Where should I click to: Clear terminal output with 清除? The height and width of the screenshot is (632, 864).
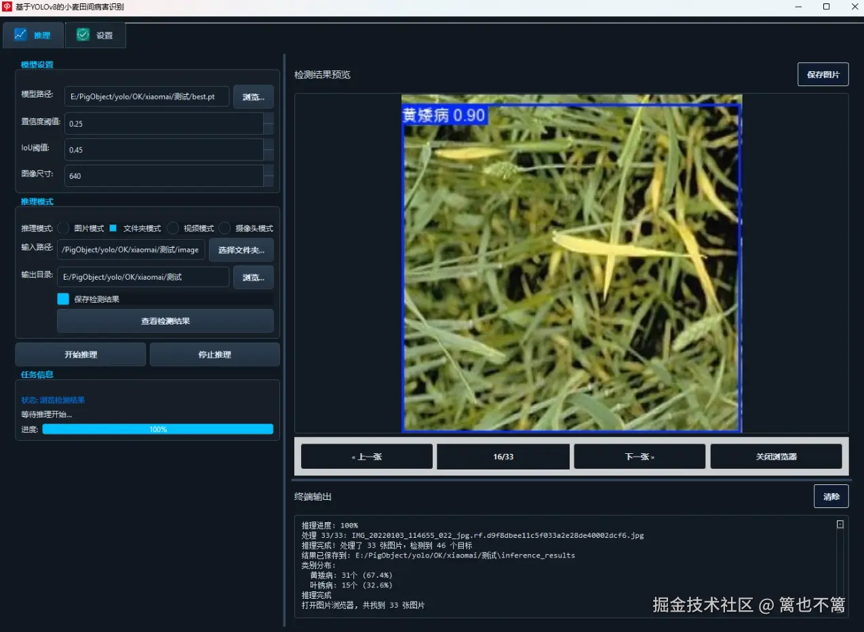pyautogui.click(x=831, y=497)
